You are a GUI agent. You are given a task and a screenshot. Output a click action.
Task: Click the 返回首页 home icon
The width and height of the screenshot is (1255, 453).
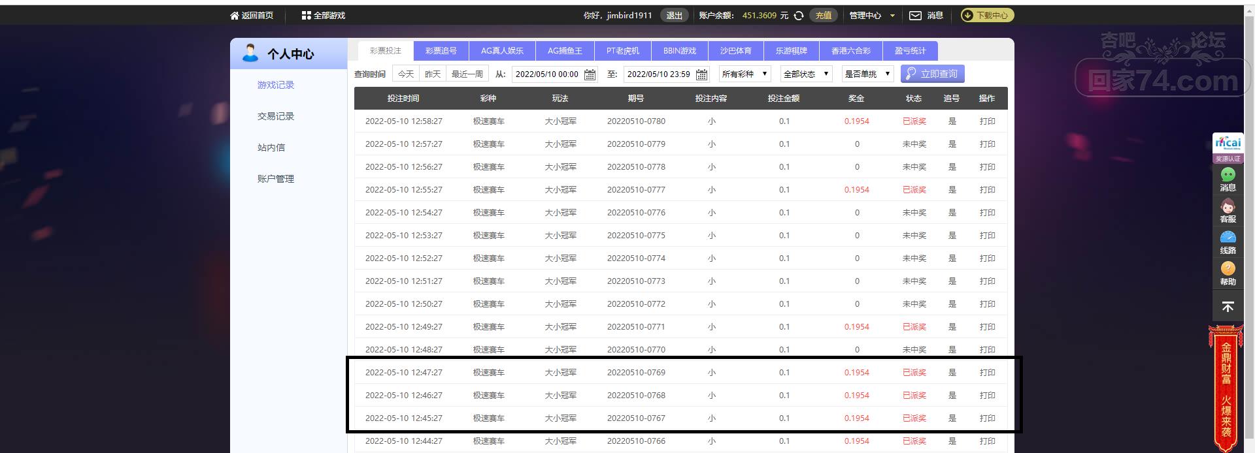235,16
